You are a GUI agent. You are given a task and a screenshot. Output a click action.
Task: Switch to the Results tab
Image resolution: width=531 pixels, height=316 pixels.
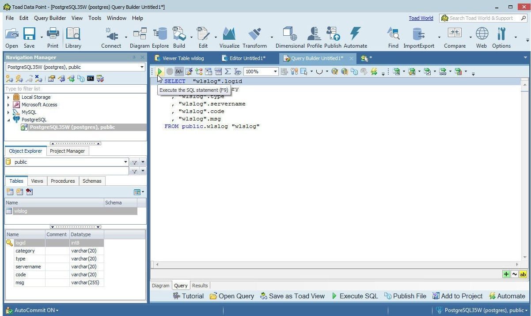click(x=200, y=286)
